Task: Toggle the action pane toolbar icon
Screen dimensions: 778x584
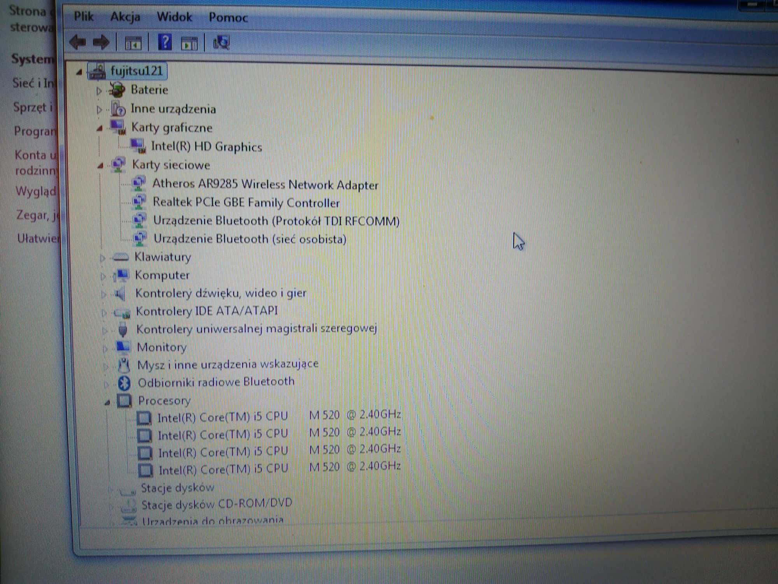Action: tap(189, 43)
